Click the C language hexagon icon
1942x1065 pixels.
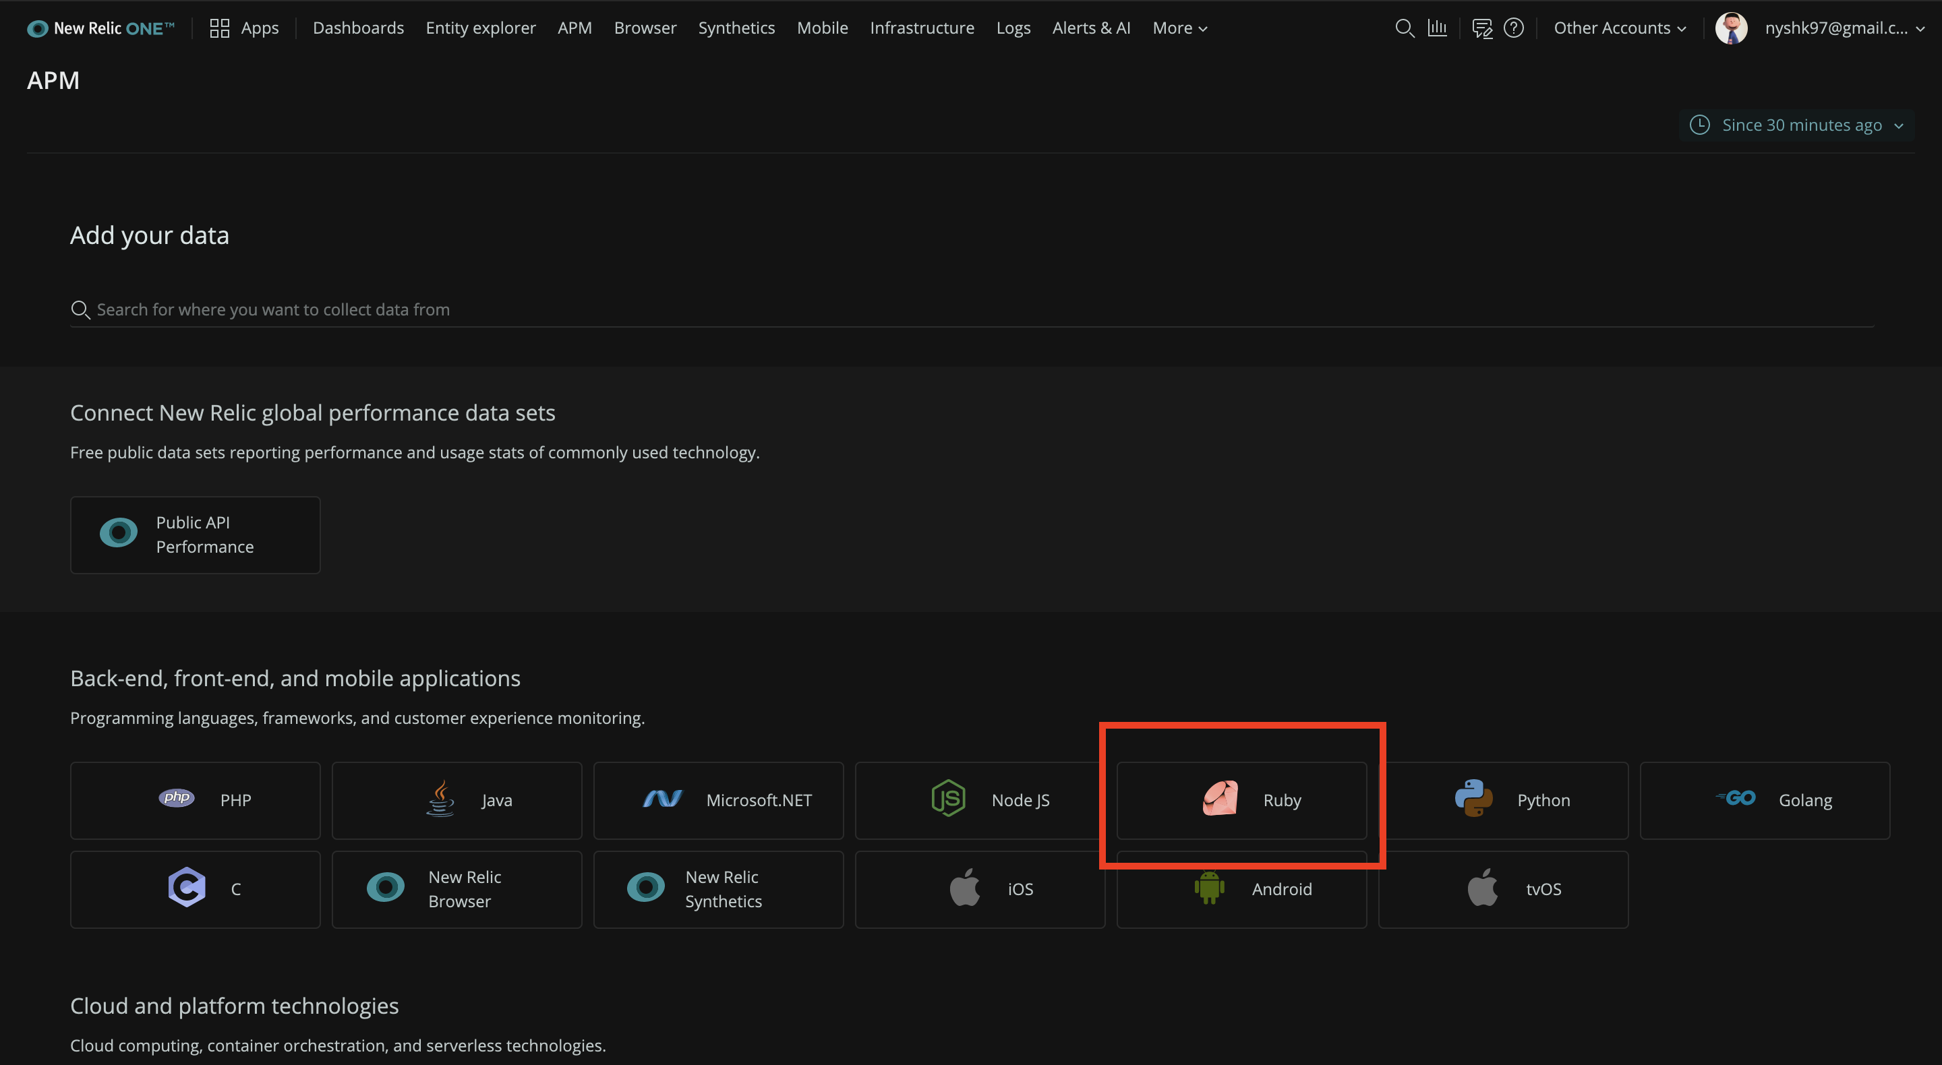point(187,887)
